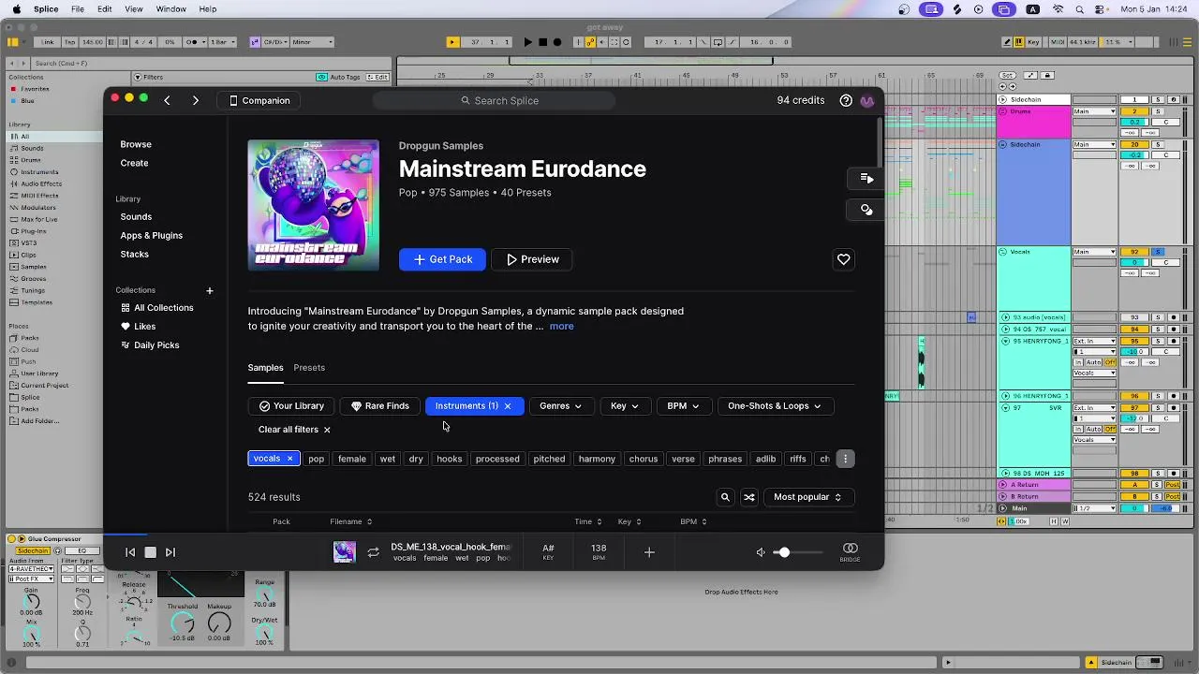Open quantization 1 Bar dropdown

pos(223,42)
